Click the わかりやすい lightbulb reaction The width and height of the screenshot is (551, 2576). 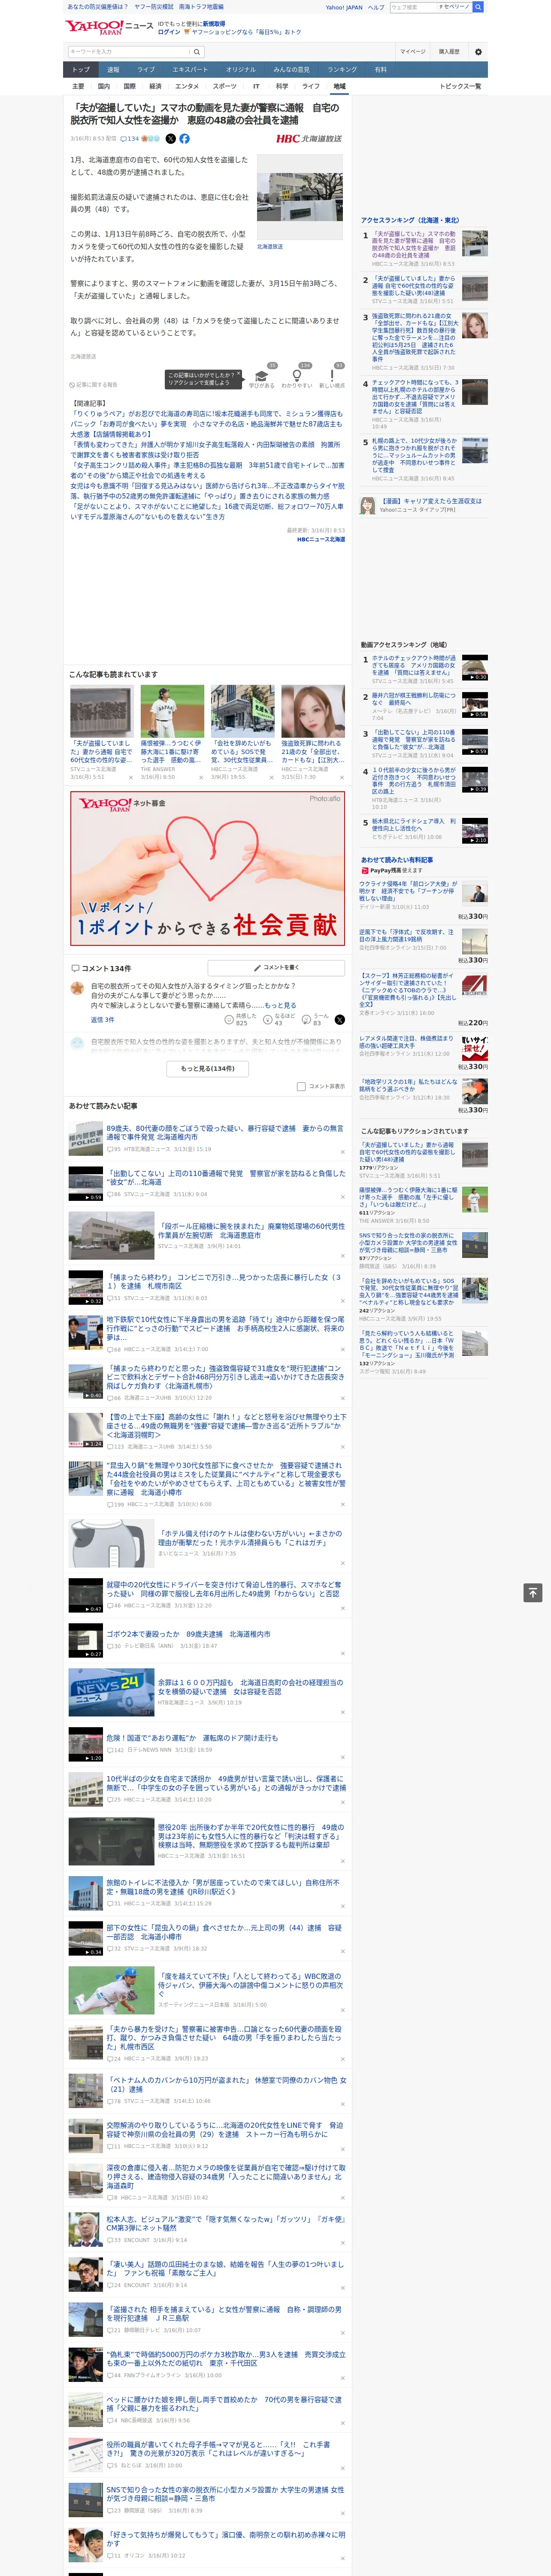(x=296, y=376)
